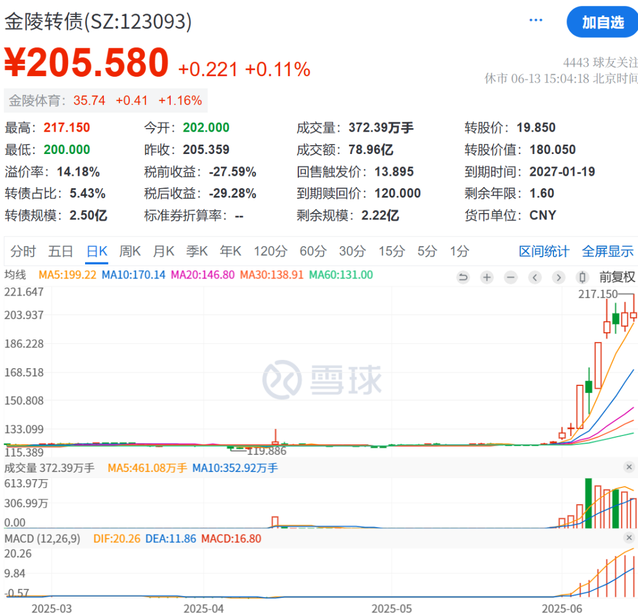Toggle the candlestick style icon
The image size is (638, 616).
click(x=582, y=277)
